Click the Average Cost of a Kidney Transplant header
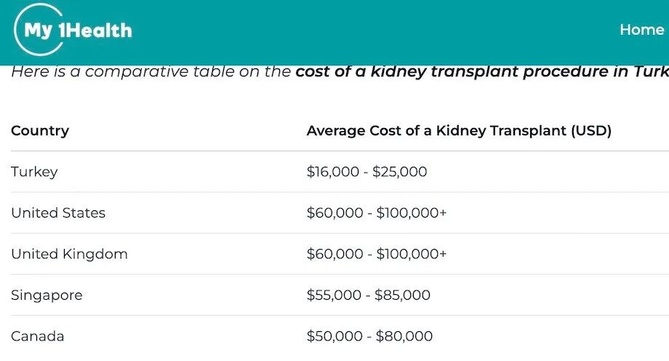Screen dimensions: 669x361 click(459, 130)
